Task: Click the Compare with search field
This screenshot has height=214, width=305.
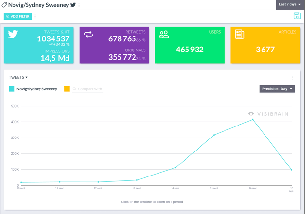Action: [88, 89]
